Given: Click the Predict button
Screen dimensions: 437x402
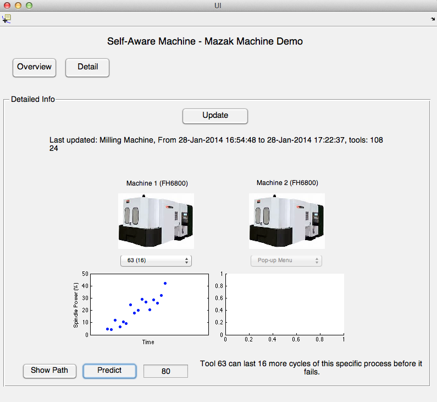Looking at the screenshot, I should click(x=109, y=371).
